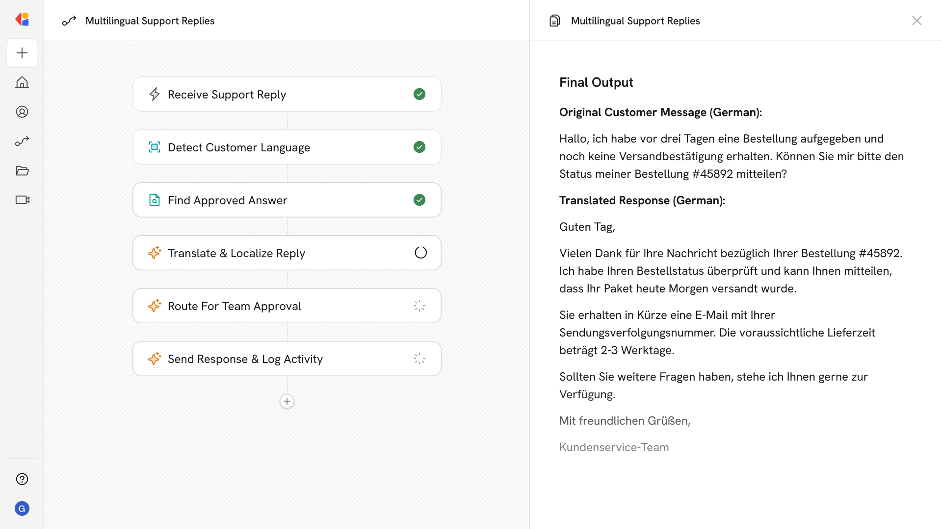Click the spinner on Translate & Localize Reply
942x529 pixels.
(x=420, y=253)
